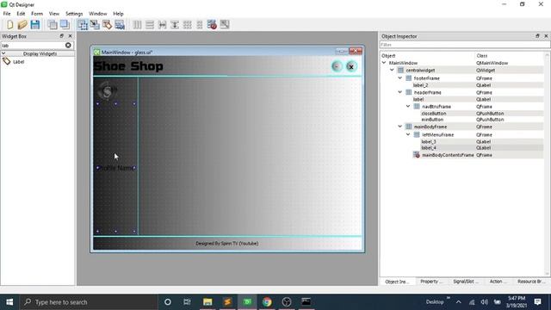Viewport: 551px width, 310px height.
Task: Open the Window menu
Action: coord(97,14)
